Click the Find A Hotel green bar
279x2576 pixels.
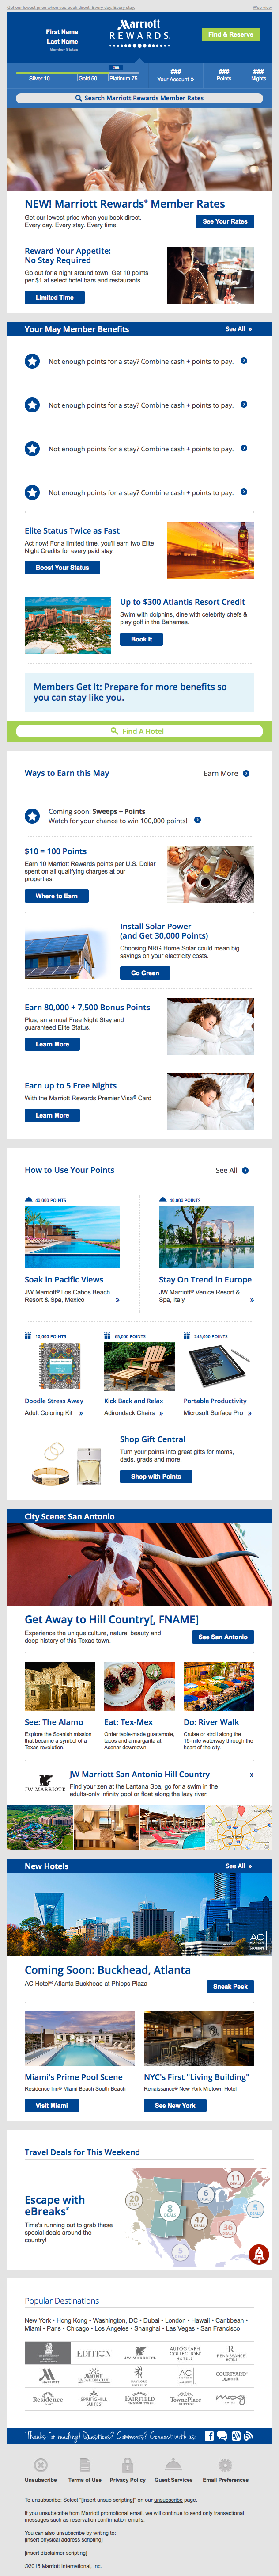coord(139,731)
